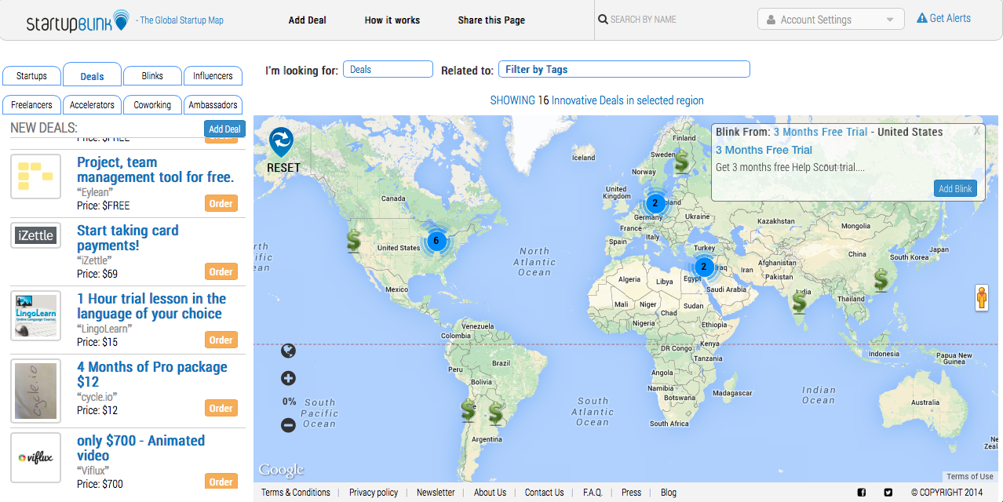The width and height of the screenshot is (1003, 502).
Task: Zoom out with the map minus icon
Action: (288, 425)
